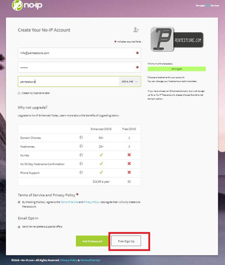Click info icon for No Ads row
The height and width of the screenshot is (265, 225).
point(81,155)
